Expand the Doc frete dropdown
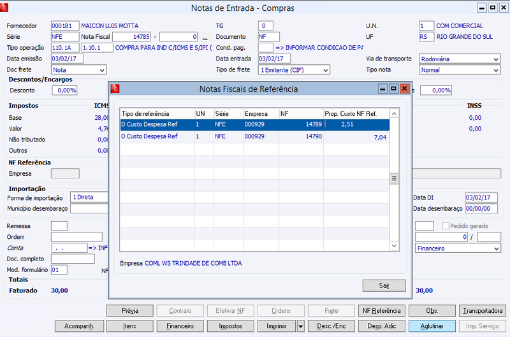 coord(78,70)
